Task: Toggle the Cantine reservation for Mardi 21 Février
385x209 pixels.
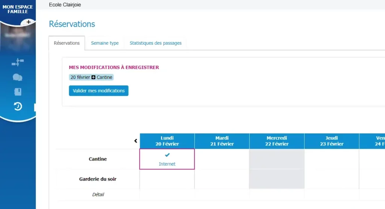Action: (222, 159)
